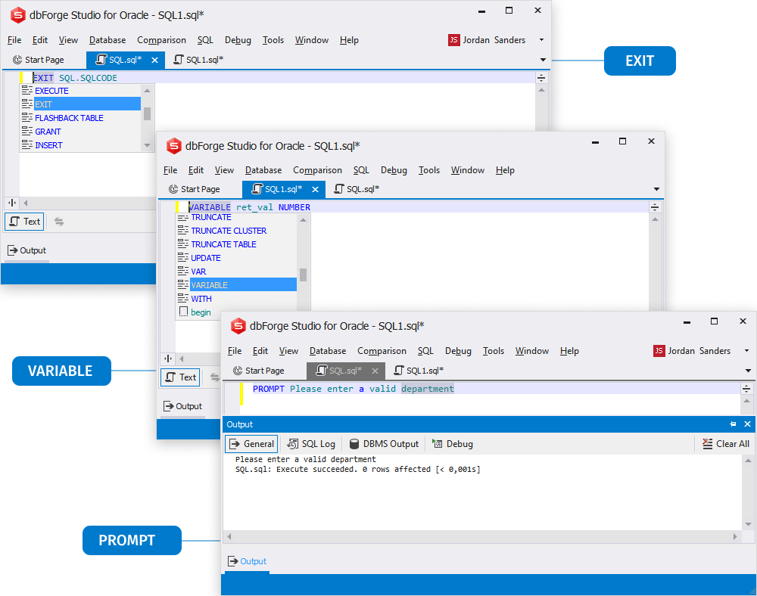The height and width of the screenshot is (596, 757).
Task: Click the splitter handle at the PROMPT window editor's top right
Action: click(x=746, y=389)
